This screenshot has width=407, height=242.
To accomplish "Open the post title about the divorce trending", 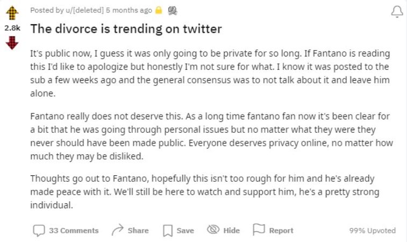I will (126, 29).
